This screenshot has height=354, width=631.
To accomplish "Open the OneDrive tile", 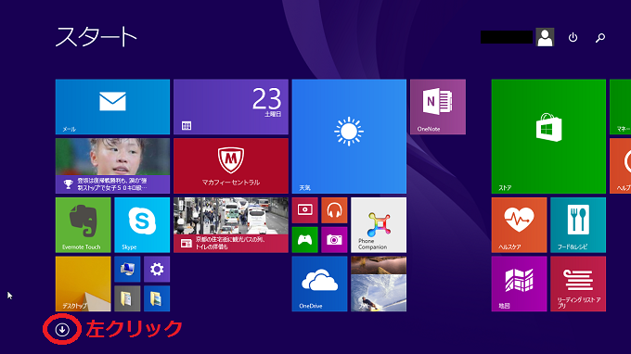I will [x=319, y=284].
